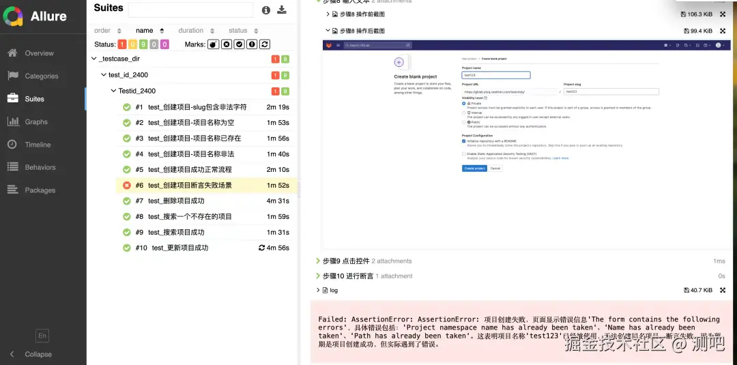737x365 pixels.
Task: Open test #2 项目名称为空
Action: coord(207,123)
